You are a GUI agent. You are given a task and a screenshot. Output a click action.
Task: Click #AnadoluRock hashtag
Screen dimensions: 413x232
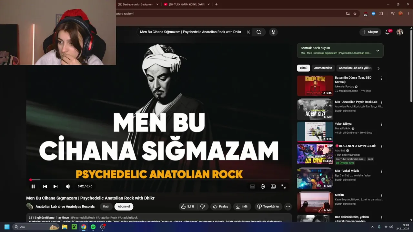128,218
